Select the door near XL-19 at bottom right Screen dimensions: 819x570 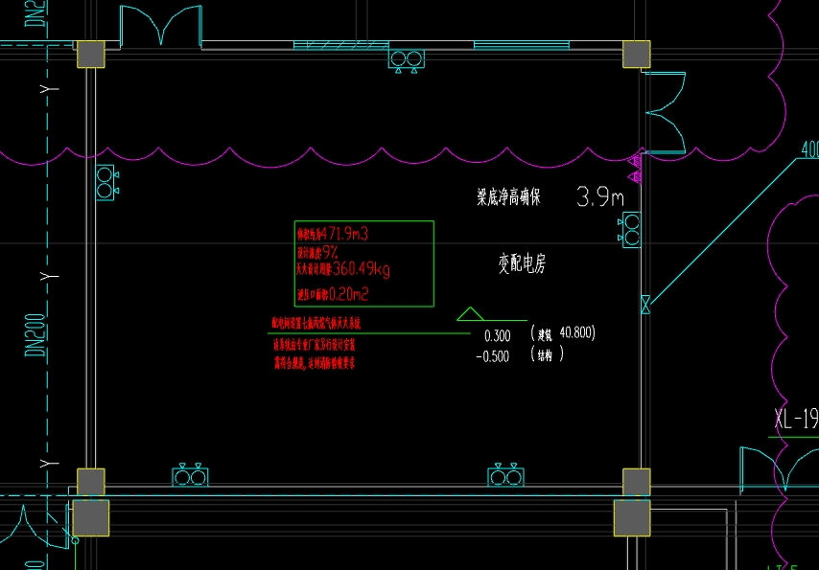click(x=780, y=469)
